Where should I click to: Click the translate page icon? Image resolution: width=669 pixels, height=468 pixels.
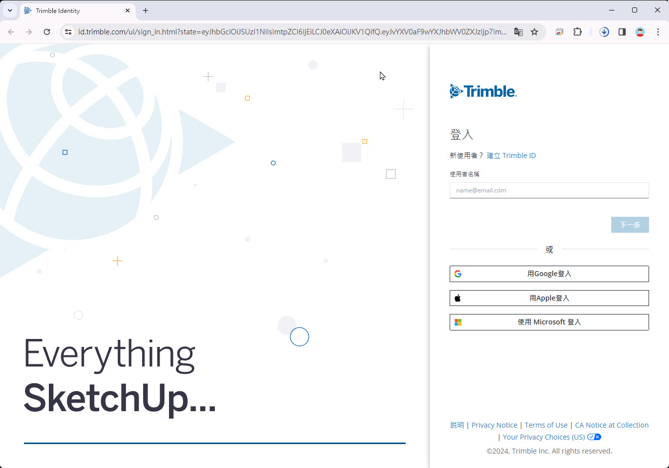point(518,32)
